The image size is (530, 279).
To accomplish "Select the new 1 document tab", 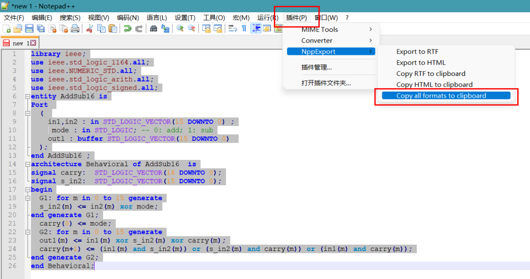I will tap(20, 43).
